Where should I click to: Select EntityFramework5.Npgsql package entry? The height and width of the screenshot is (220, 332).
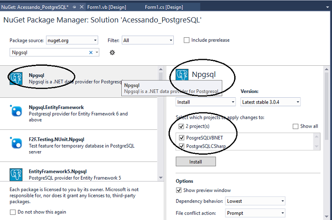coord(79,172)
